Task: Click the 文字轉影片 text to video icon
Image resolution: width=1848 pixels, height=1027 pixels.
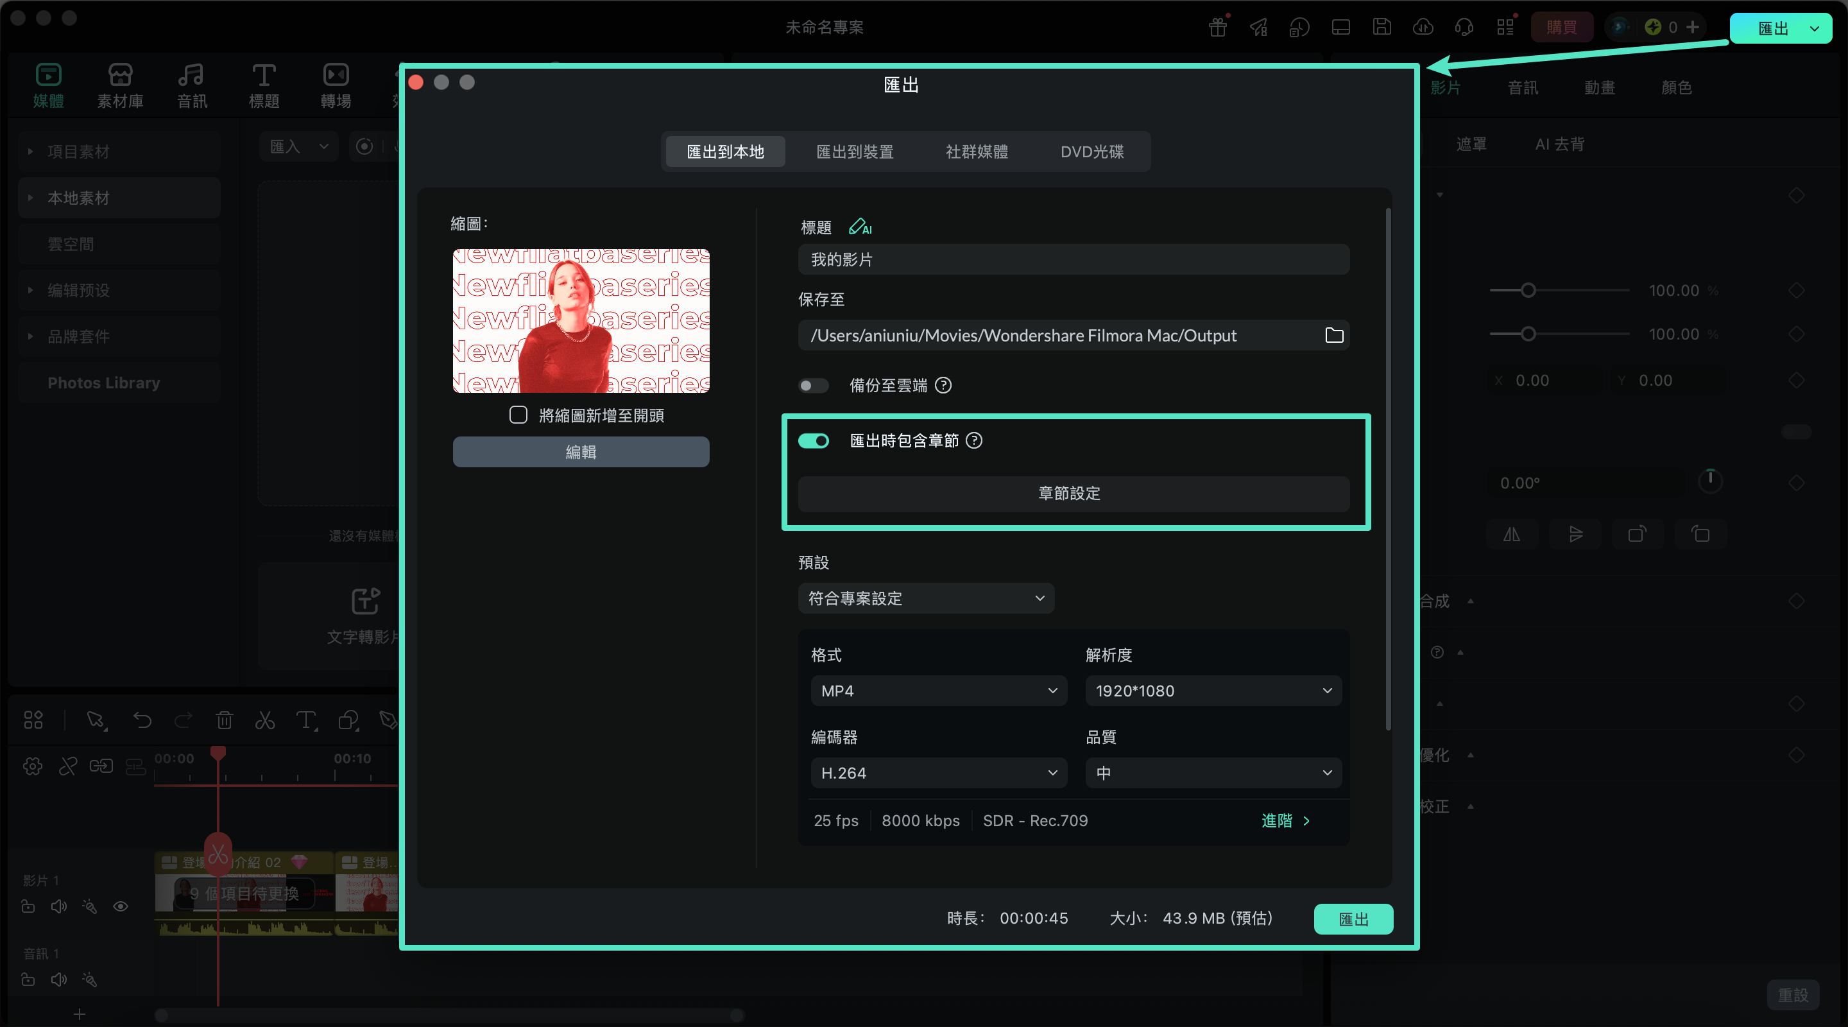Action: pyautogui.click(x=365, y=601)
